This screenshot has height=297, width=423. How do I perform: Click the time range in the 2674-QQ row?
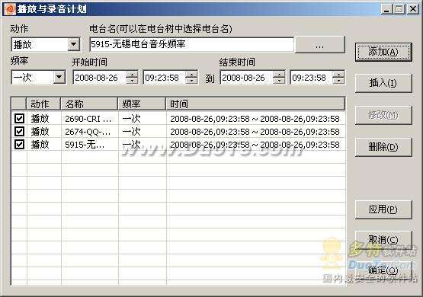pos(255,132)
